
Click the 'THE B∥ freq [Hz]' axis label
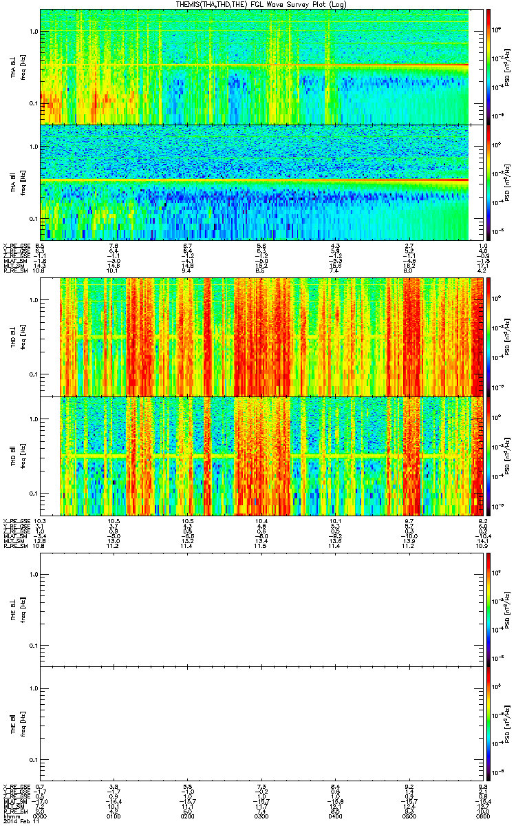coord(17,723)
